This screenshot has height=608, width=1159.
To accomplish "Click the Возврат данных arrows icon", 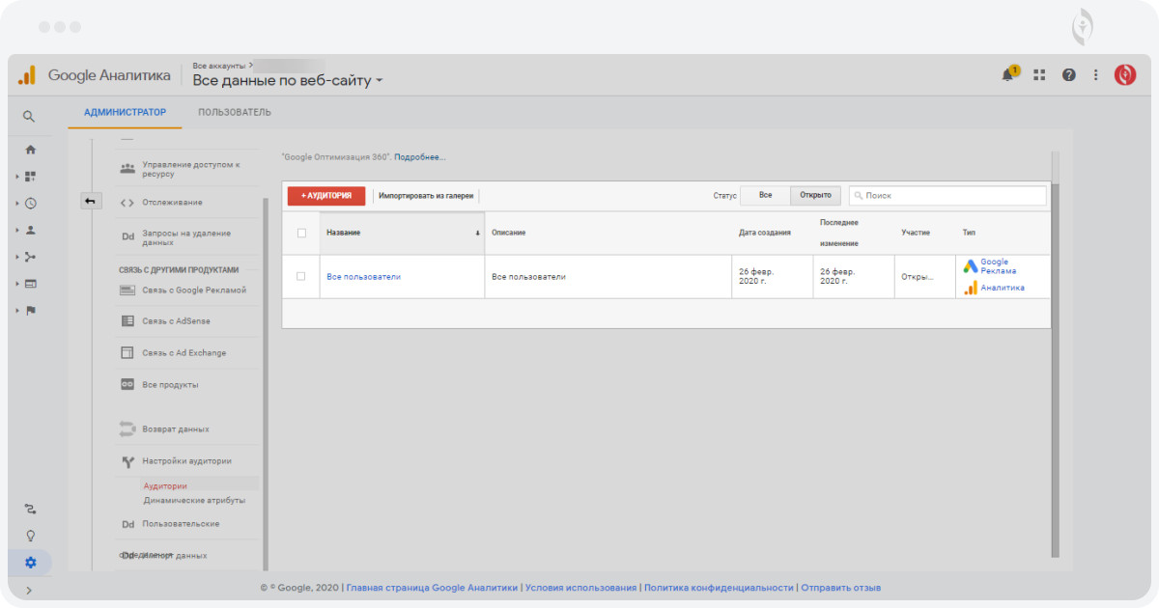I will [x=127, y=428].
